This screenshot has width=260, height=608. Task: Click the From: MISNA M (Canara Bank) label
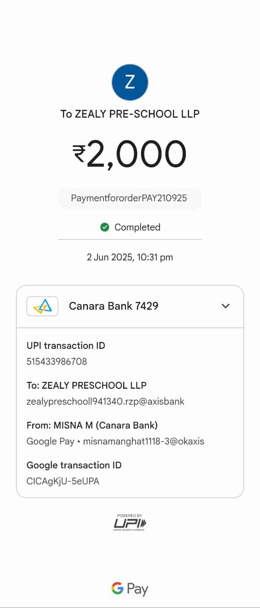pyautogui.click(x=92, y=425)
